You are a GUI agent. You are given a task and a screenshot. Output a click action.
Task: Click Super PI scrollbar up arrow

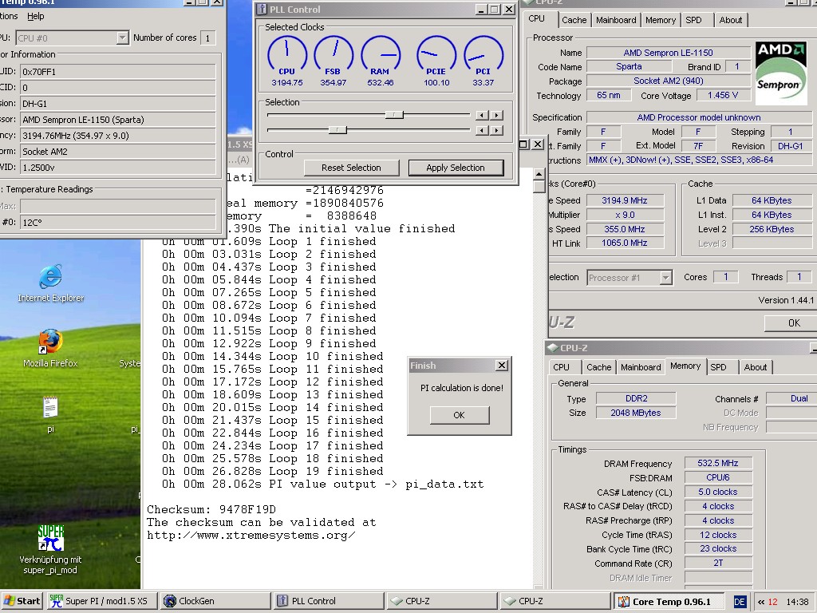(x=539, y=174)
